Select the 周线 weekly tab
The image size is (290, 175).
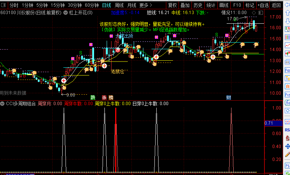pos(119,5)
